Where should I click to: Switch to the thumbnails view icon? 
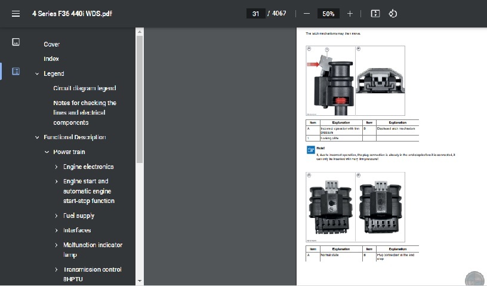[16, 42]
